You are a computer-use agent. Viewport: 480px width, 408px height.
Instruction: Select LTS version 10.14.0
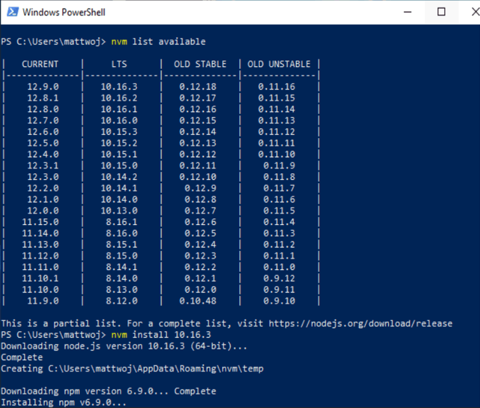120,200
